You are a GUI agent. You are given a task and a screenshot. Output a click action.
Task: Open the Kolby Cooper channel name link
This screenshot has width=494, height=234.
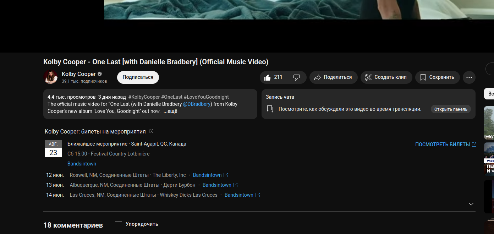(79, 74)
